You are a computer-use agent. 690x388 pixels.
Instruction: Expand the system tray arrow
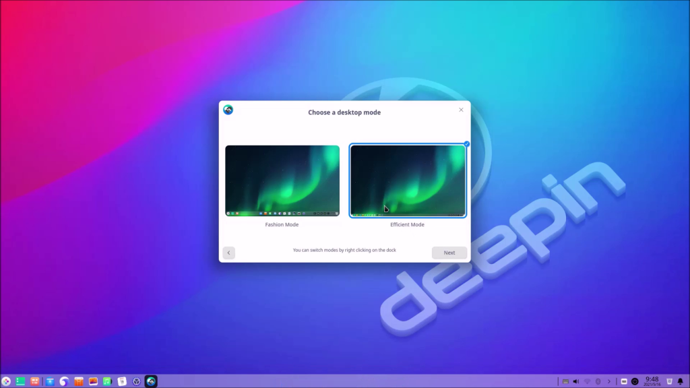[x=608, y=381]
